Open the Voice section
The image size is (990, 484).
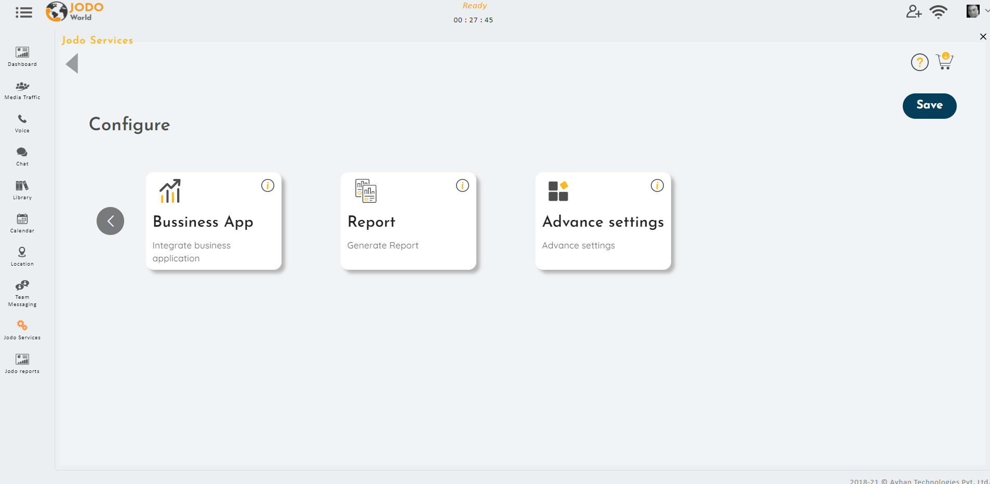[x=22, y=123]
